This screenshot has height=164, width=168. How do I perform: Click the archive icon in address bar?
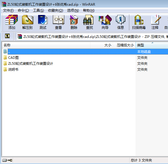20,36
